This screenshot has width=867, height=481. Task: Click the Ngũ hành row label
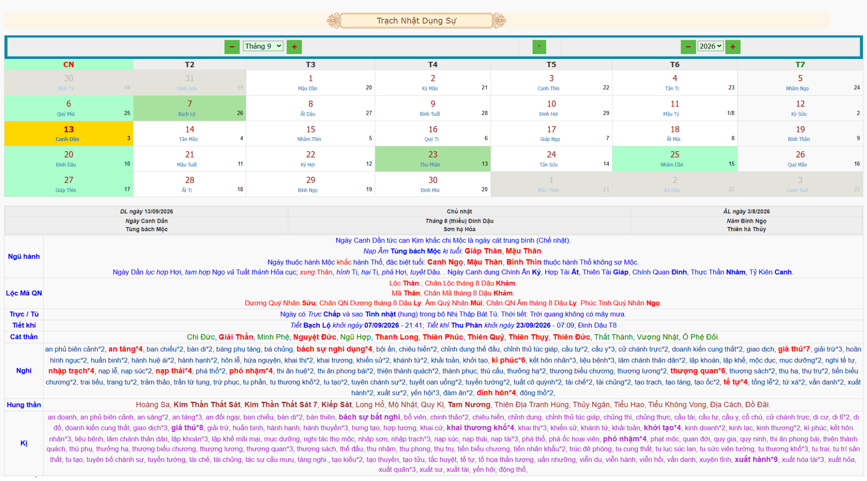click(x=24, y=257)
